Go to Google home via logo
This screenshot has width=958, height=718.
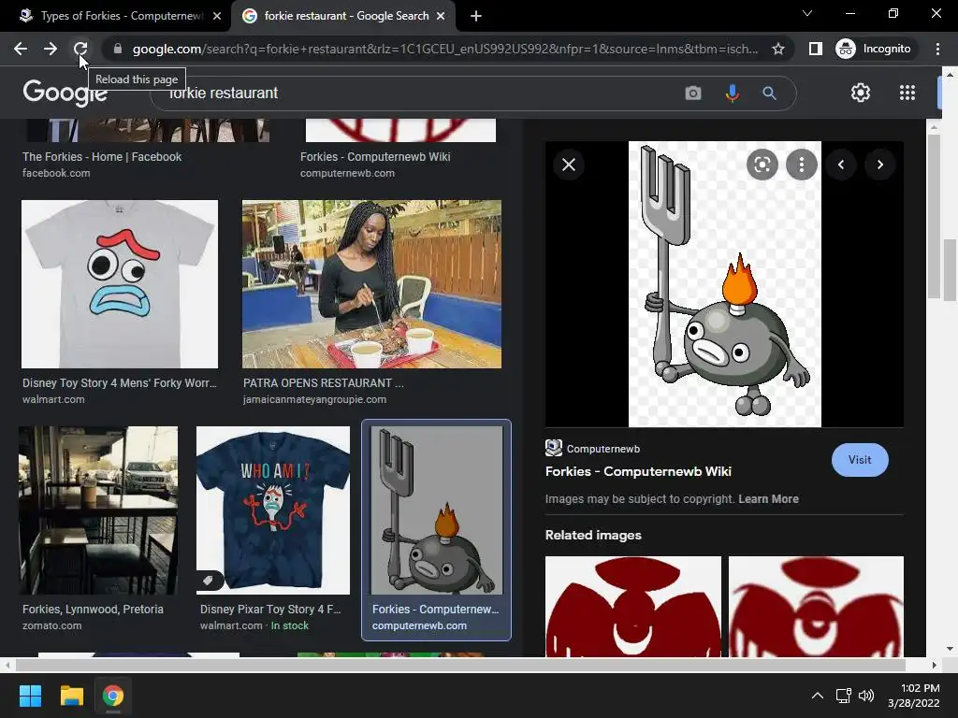(65, 93)
